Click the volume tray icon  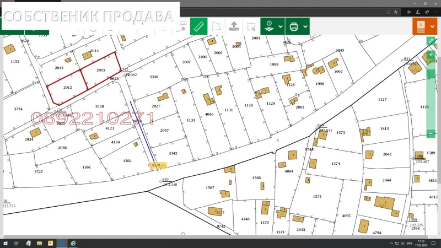coord(403,244)
